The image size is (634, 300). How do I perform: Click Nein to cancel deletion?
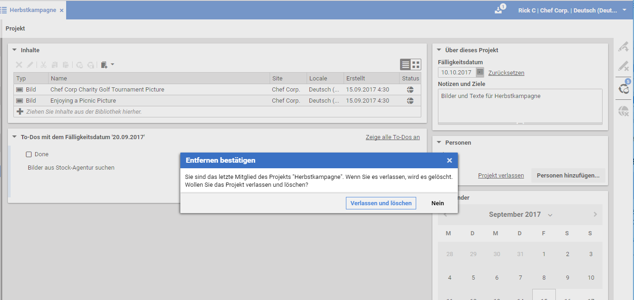pyautogui.click(x=437, y=203)
